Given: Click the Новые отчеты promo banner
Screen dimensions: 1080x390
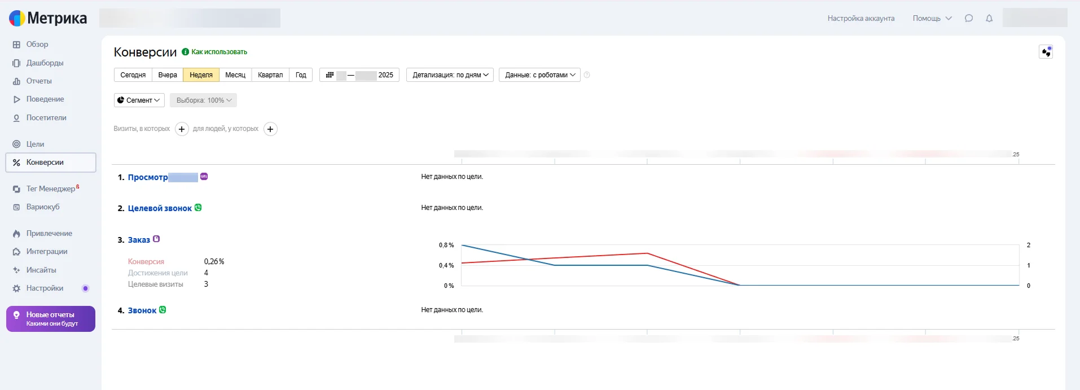Looking at the screenshot, I should coord(51,319).
